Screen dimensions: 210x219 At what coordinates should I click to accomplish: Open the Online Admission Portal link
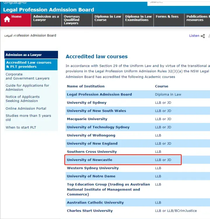pos(26,108)
